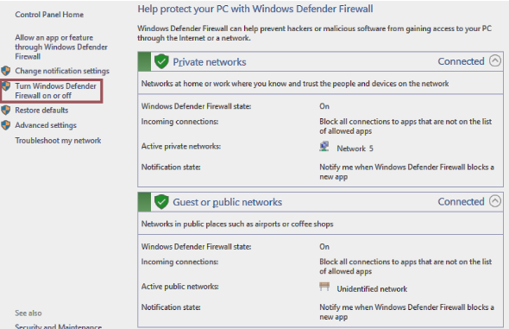This screenshot has height=329, width=509.
Task: Click green shield icon of Guest or public networks
Action: (161, 202)
